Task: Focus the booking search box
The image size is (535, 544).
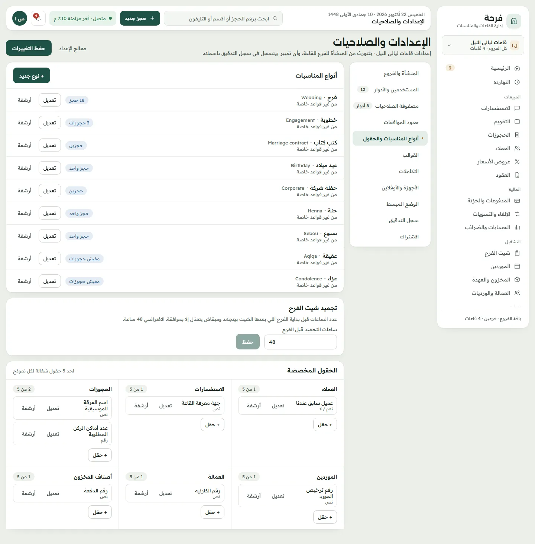Action: point(223,18)
